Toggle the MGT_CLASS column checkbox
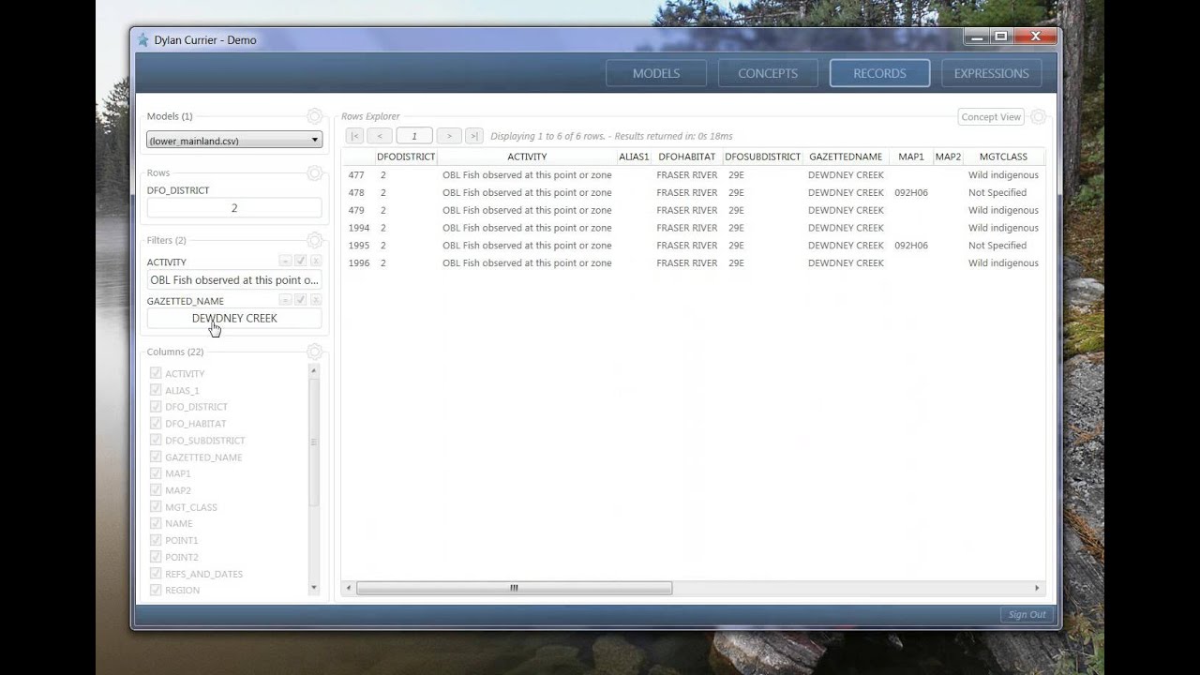This screenshot has height=675, width=1200. pyautogui.click(x=156, y=507)
